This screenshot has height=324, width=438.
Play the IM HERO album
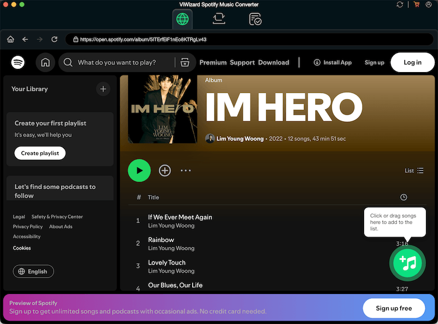[139, 170]
